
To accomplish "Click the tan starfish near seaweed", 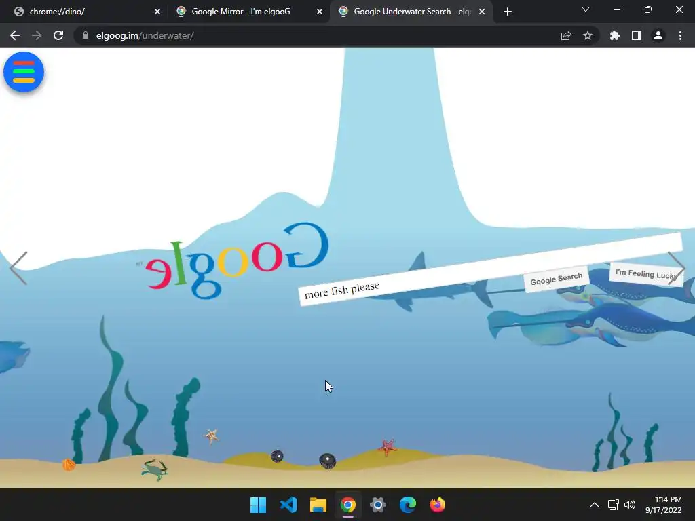I will point(212,436).
